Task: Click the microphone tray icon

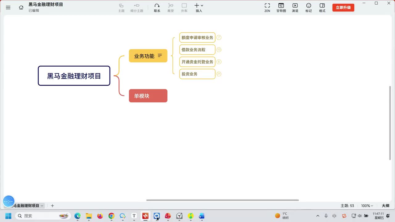Action: [x=326, y=216]
